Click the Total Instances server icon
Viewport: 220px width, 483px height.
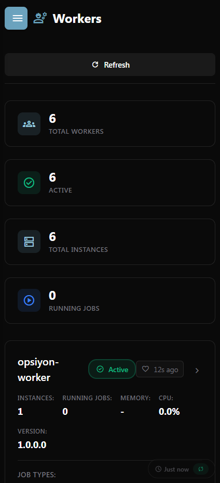pos(29,241)
